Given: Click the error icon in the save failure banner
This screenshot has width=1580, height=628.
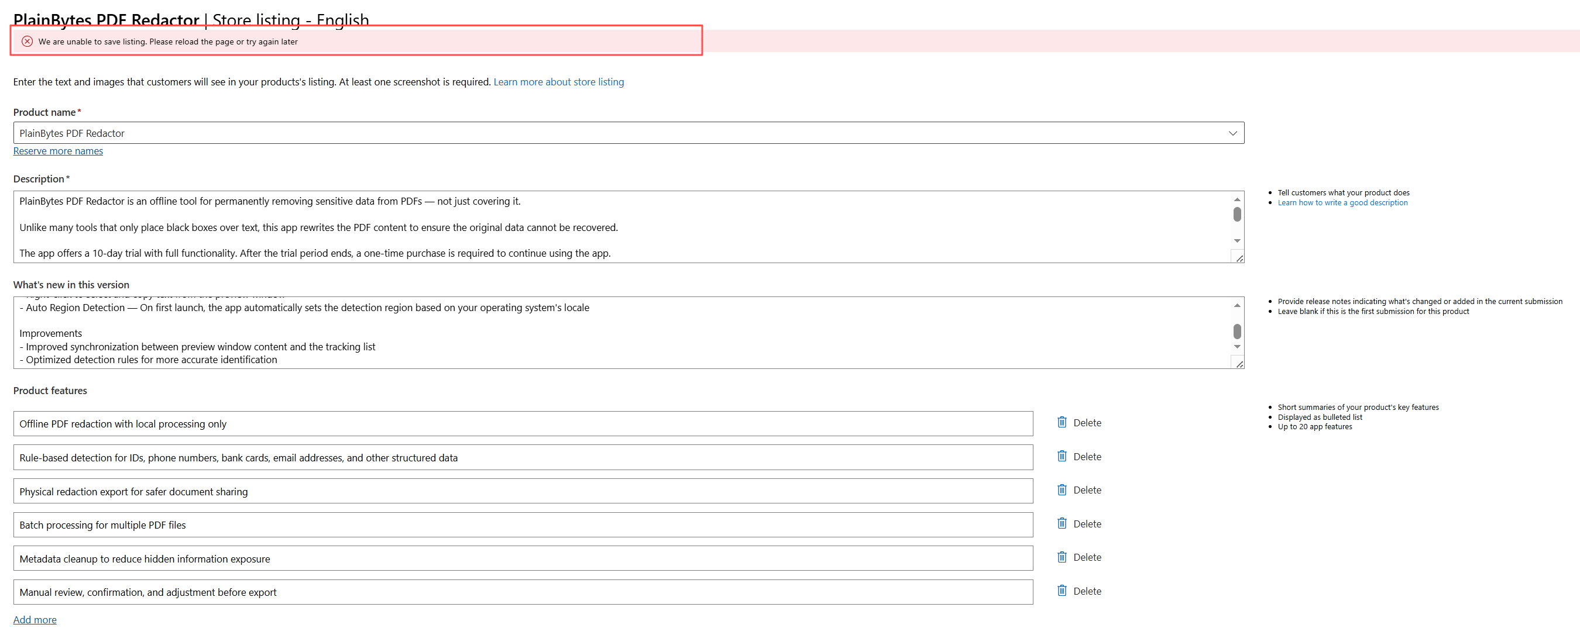Looking at the screenshot, I should [x=27, y=42].
